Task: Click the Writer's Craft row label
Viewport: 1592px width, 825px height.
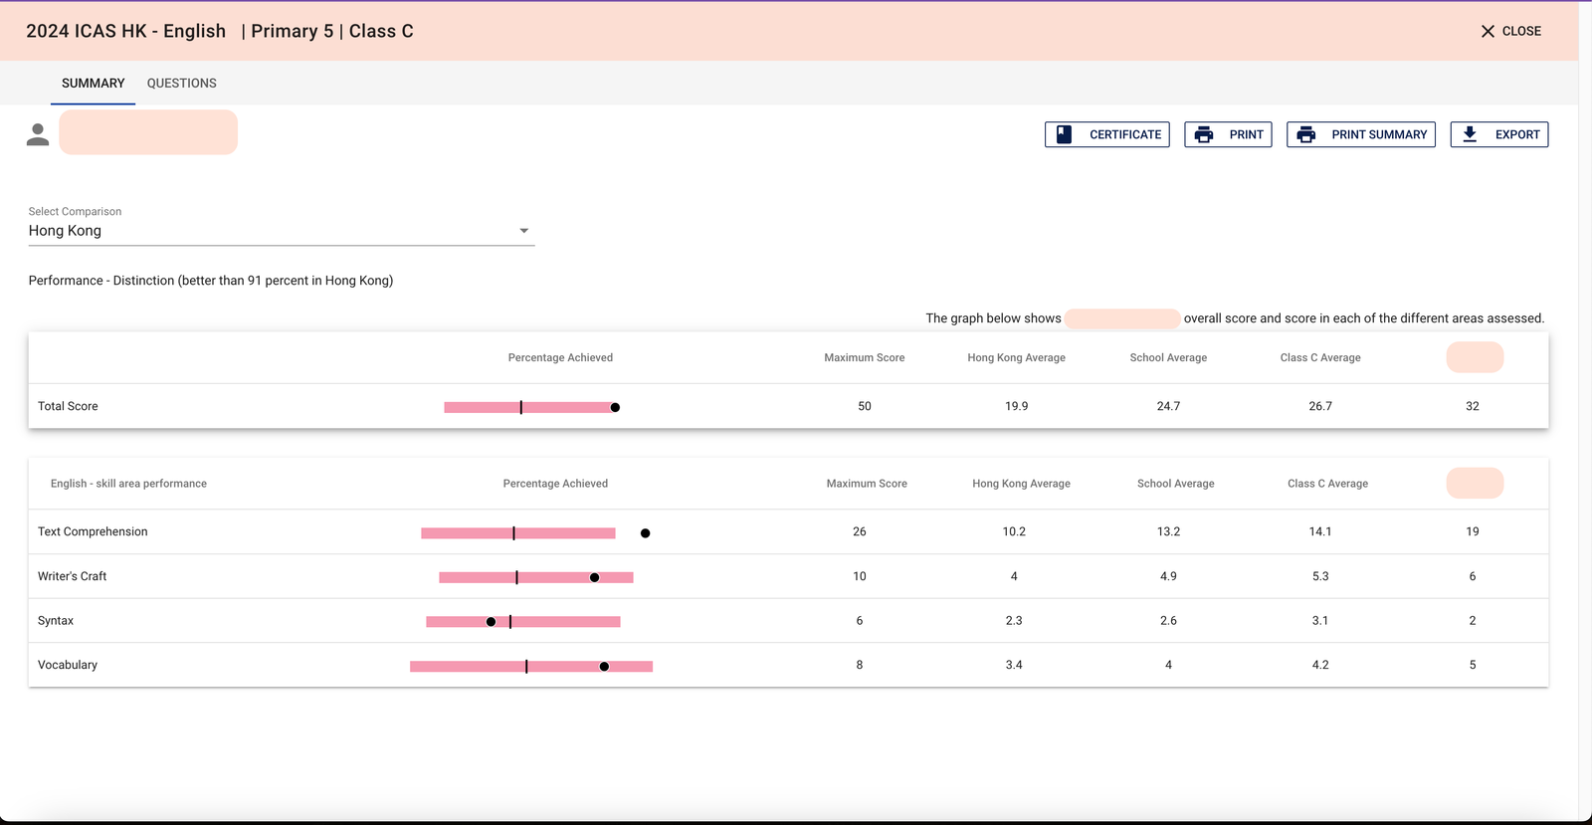Action: pos(72,576)
